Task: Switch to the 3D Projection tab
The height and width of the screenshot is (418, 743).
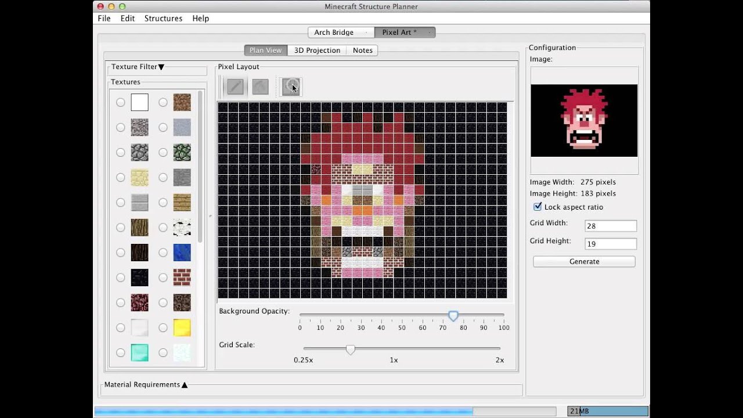Action: [317, 51]
